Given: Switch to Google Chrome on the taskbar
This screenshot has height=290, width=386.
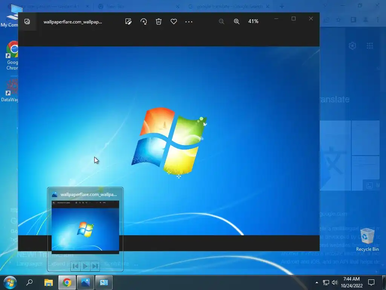Looking at the screenshot, I should click(67, 282).
